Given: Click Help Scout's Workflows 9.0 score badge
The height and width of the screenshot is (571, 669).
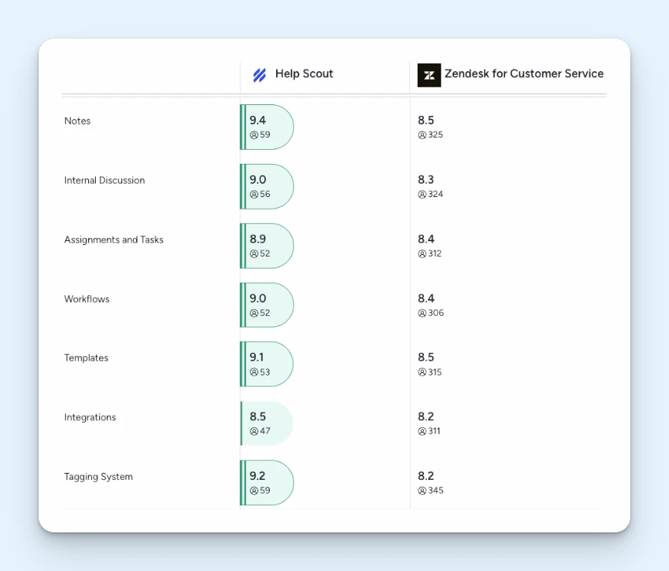Looking at the screenshot, I should 267,305.
